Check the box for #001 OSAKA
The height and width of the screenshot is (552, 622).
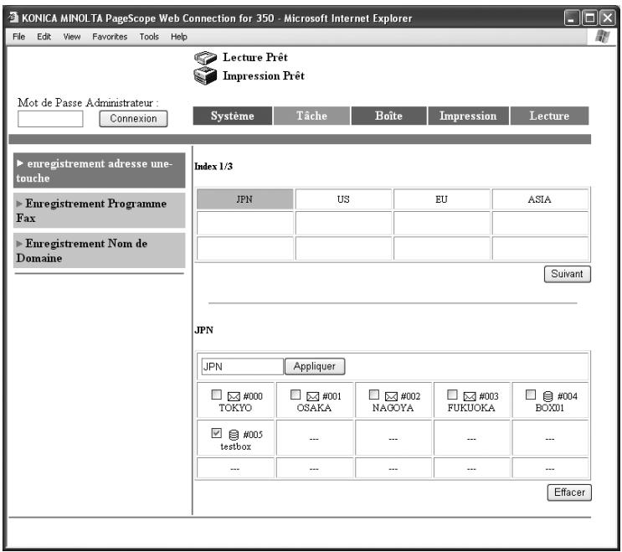point(296,395)
